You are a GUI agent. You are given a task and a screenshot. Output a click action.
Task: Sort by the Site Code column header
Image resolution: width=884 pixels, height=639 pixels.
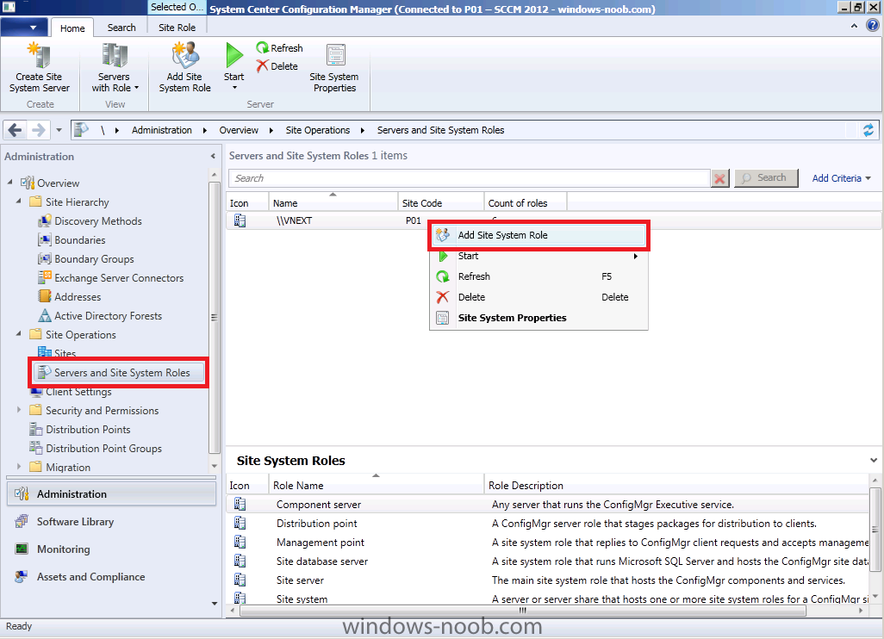click(x=441, y=203)
